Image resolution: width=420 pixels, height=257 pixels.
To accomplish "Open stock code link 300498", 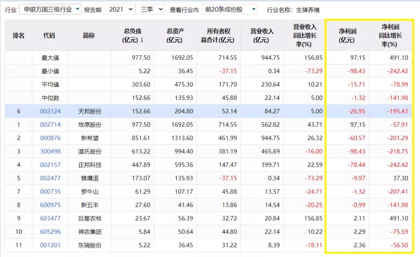I will point(50,151).
